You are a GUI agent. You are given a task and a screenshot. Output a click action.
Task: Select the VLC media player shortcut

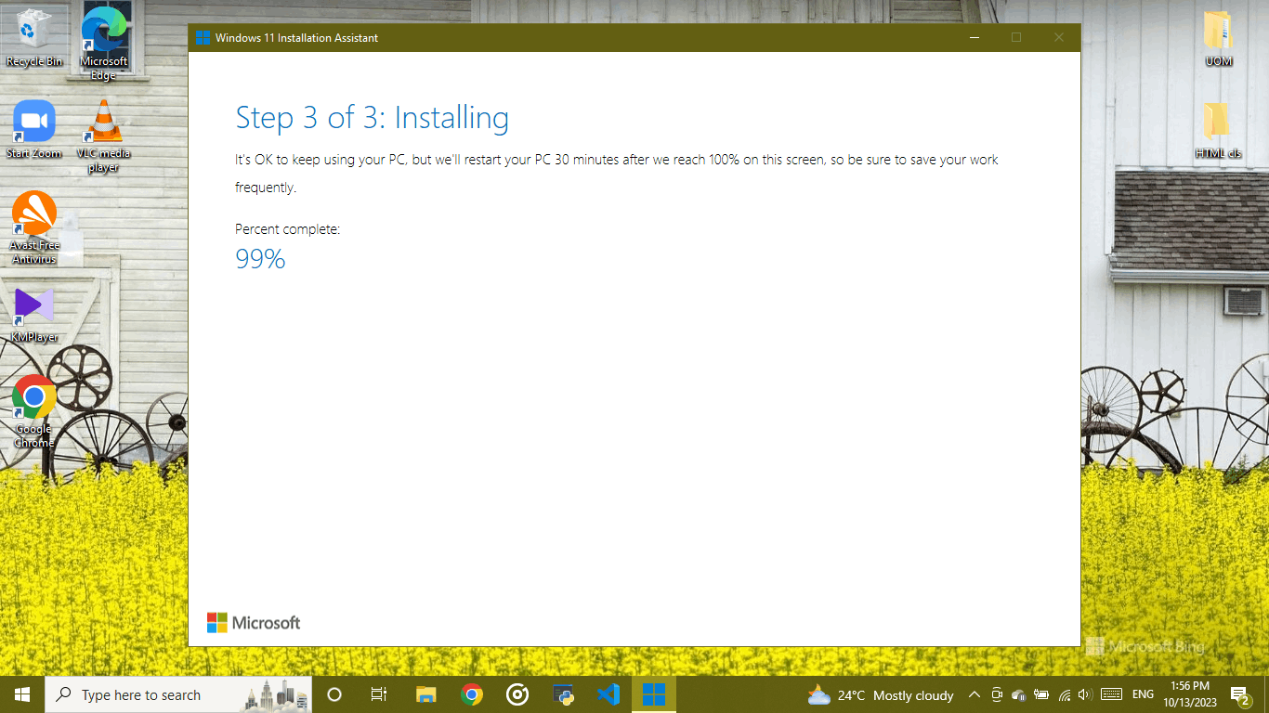pos(103,136)
